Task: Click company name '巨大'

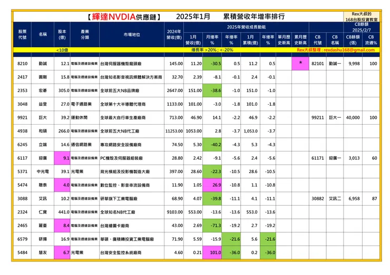Action: coord(43,117)
